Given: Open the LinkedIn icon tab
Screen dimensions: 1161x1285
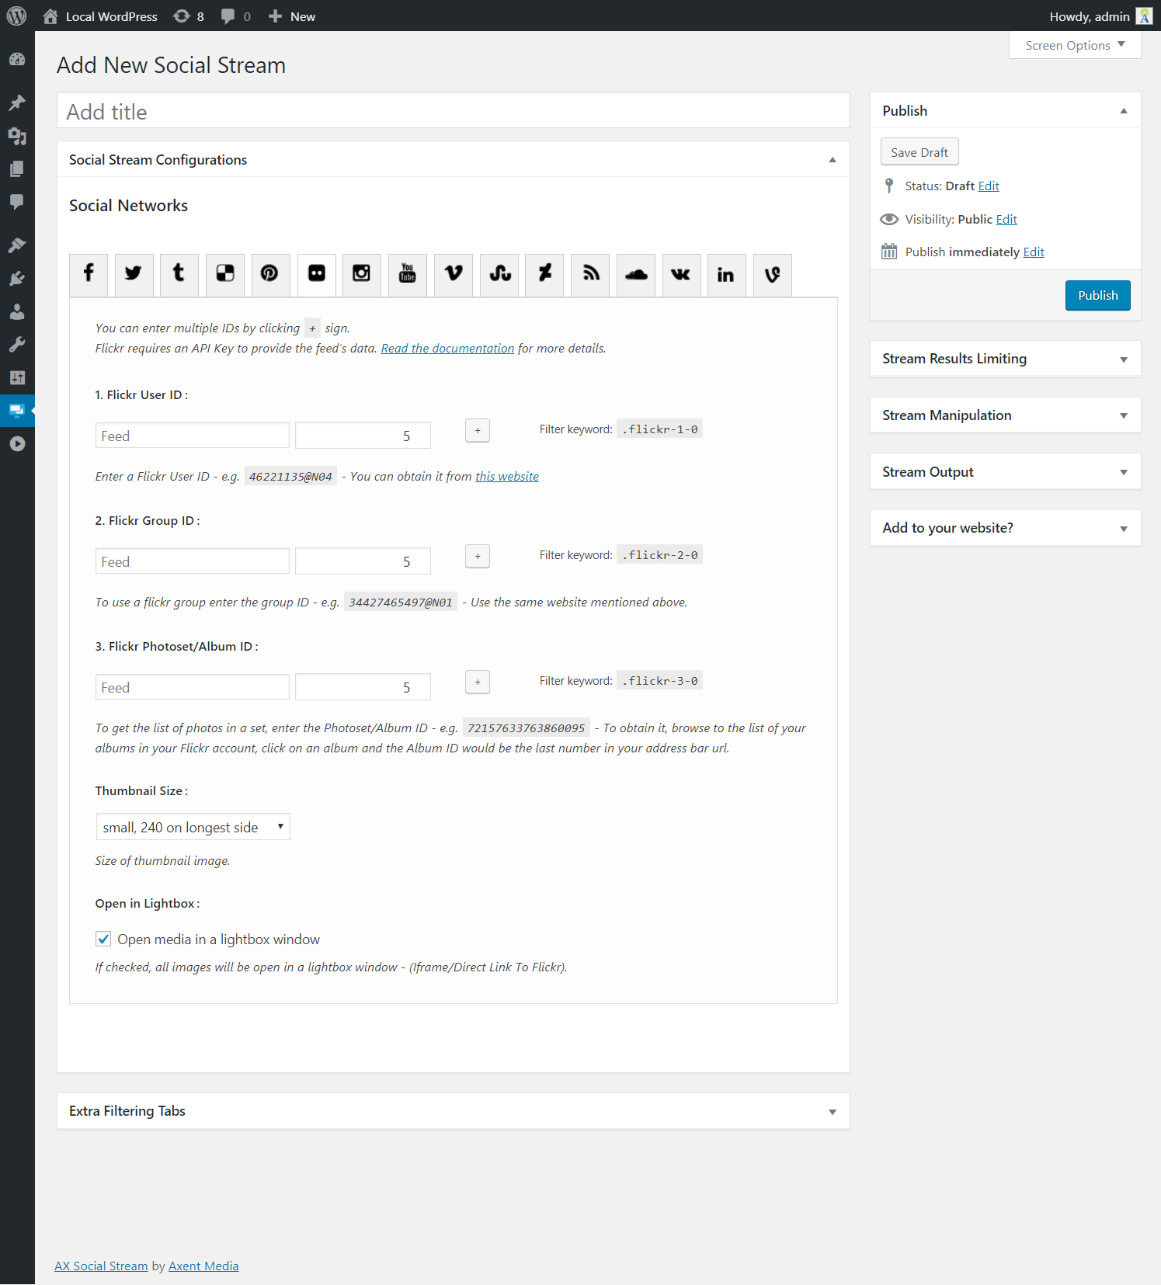Looking at the screenshot, I should tap(727, 274).
